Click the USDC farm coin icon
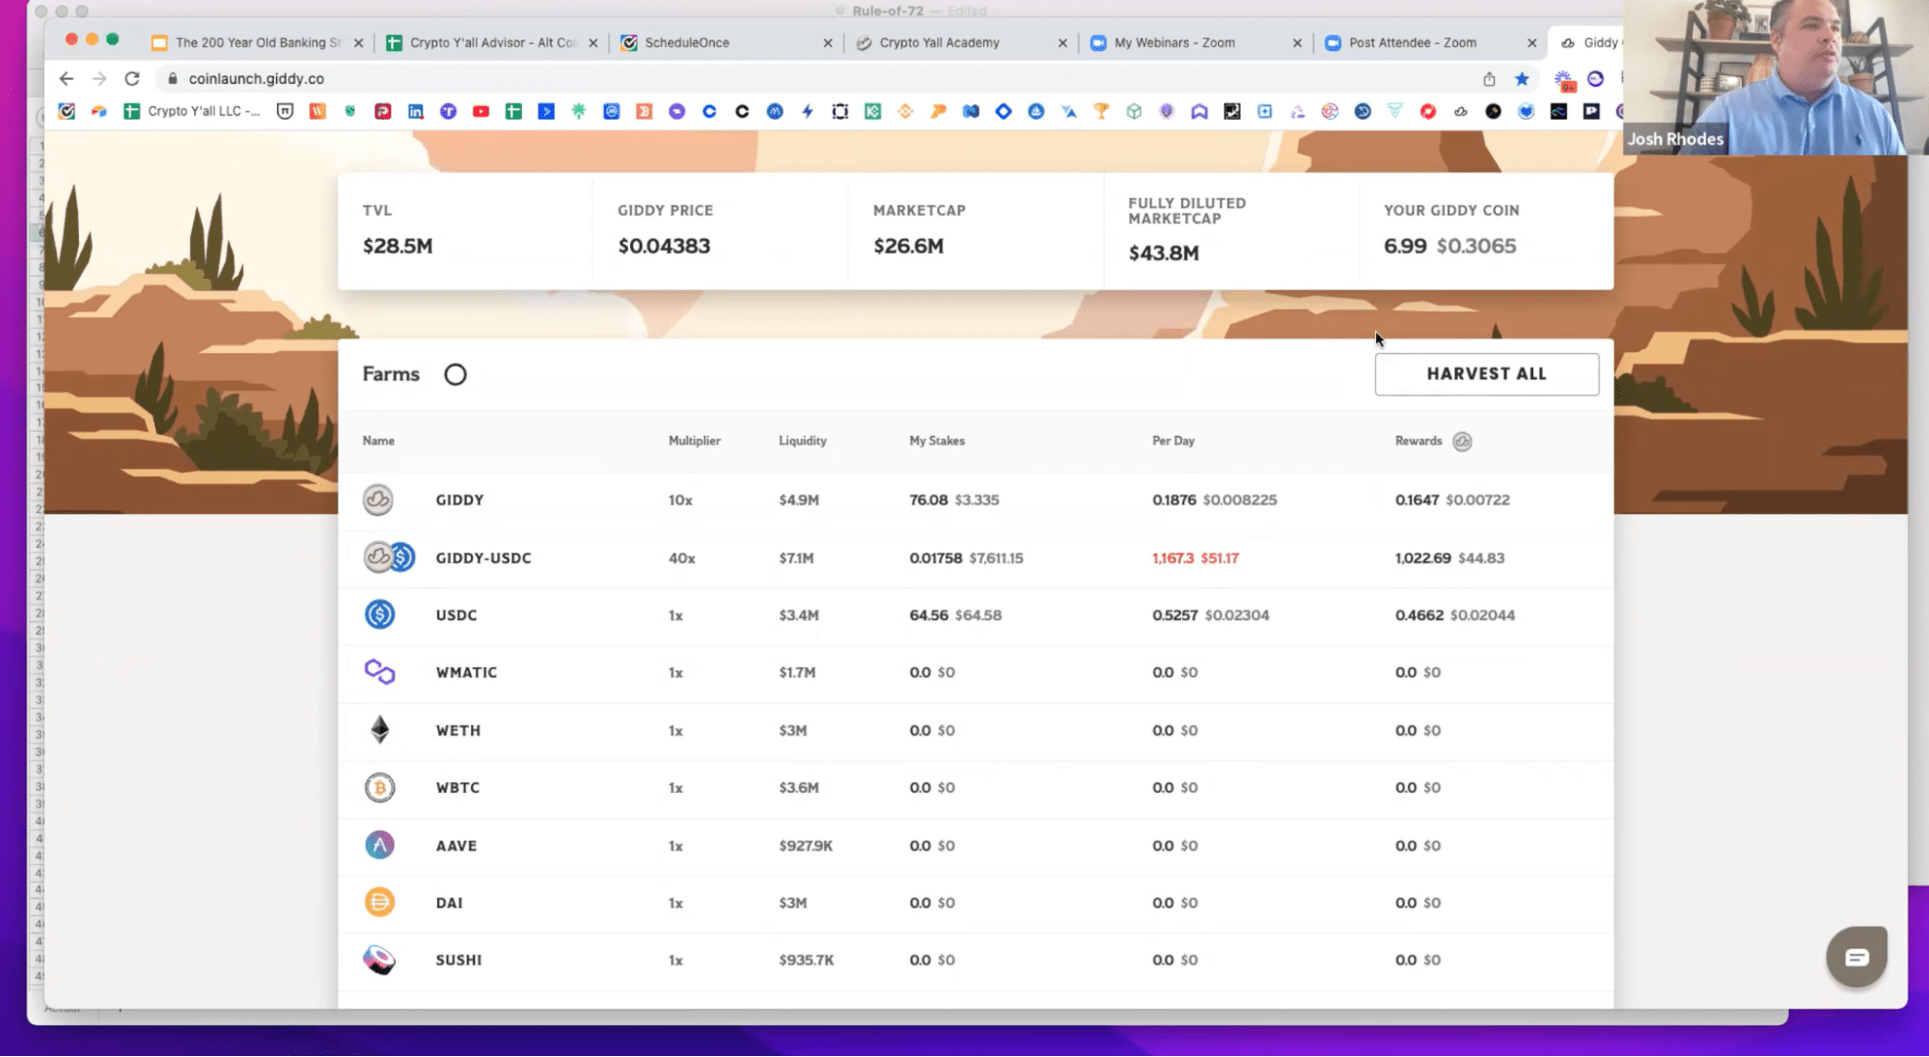1929x1057 pixels. [379, 614]
